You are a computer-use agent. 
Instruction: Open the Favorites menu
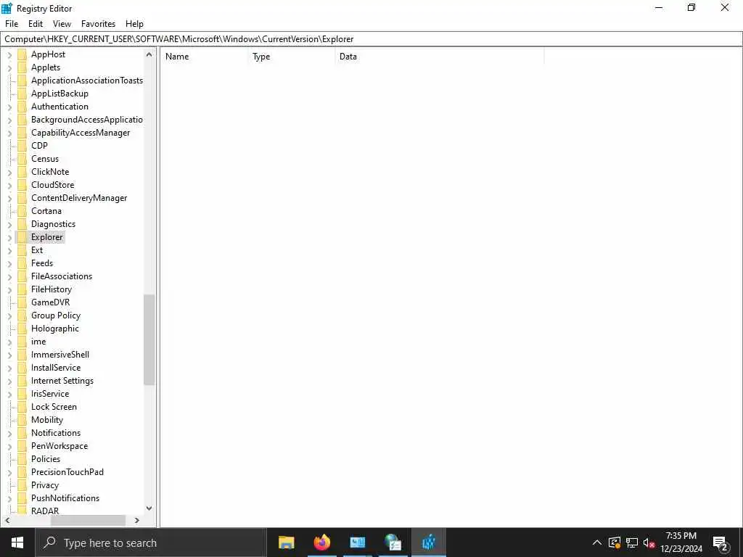point(98,24)
